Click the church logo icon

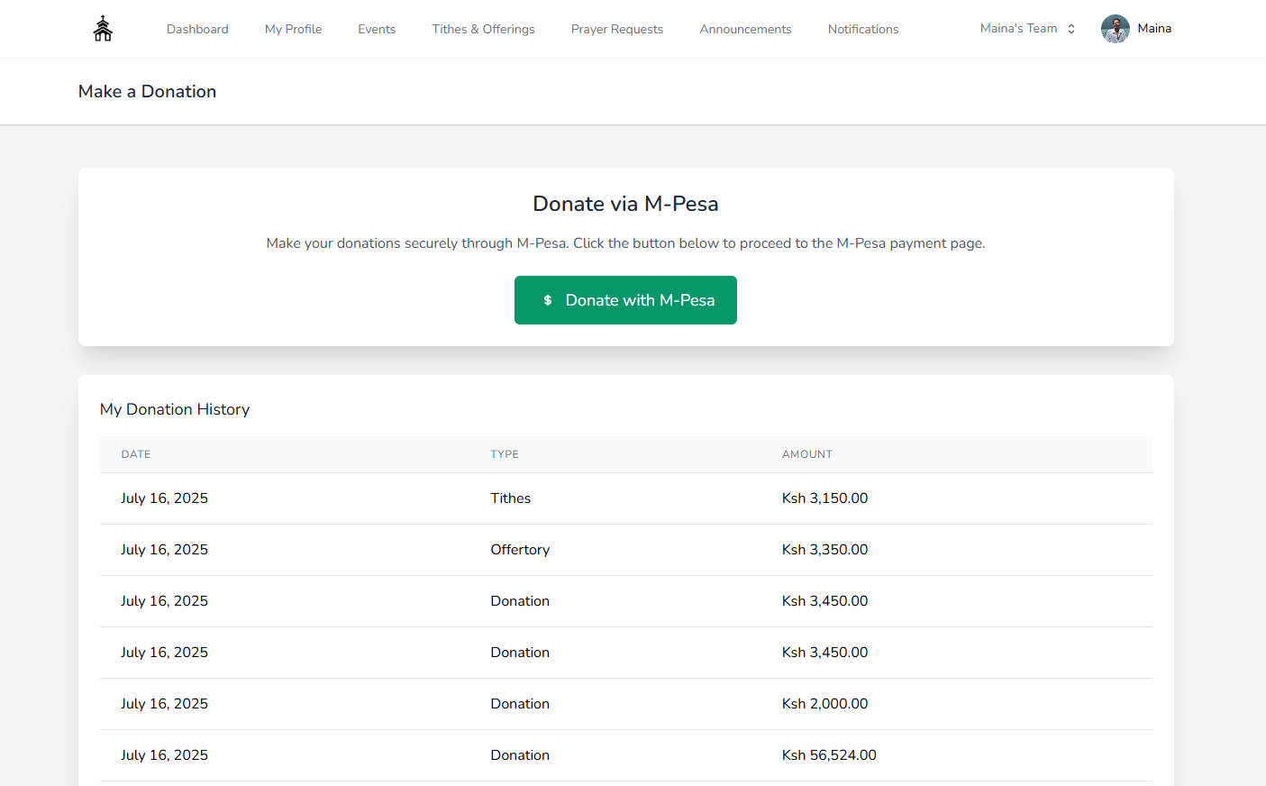(x=103, y=29)
